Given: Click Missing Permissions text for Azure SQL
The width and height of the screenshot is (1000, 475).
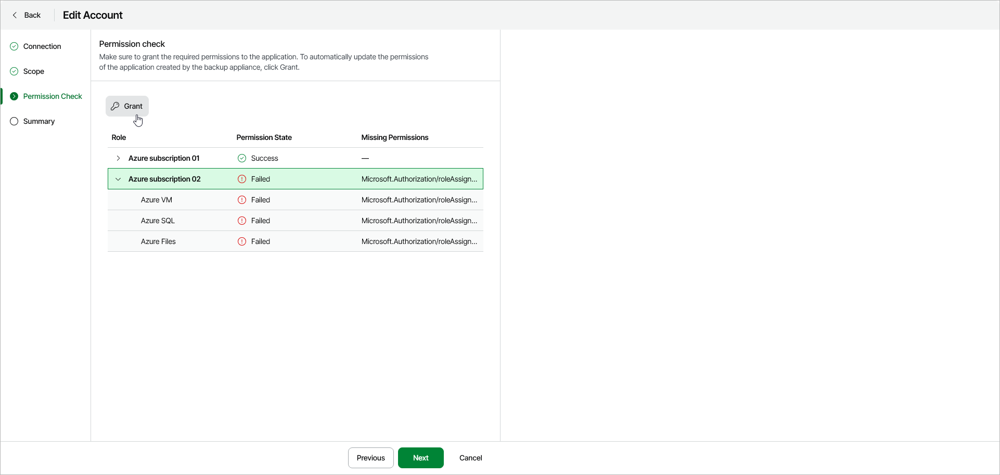Looking at the screenshot, I should pos(419,221).
